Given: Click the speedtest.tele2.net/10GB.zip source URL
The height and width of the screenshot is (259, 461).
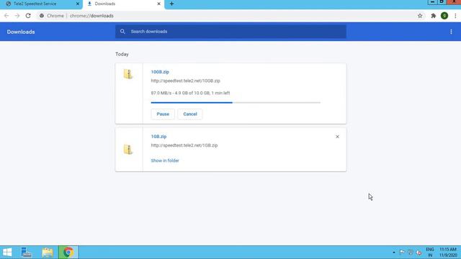Looking at the screenshot, I should [186, 81].
